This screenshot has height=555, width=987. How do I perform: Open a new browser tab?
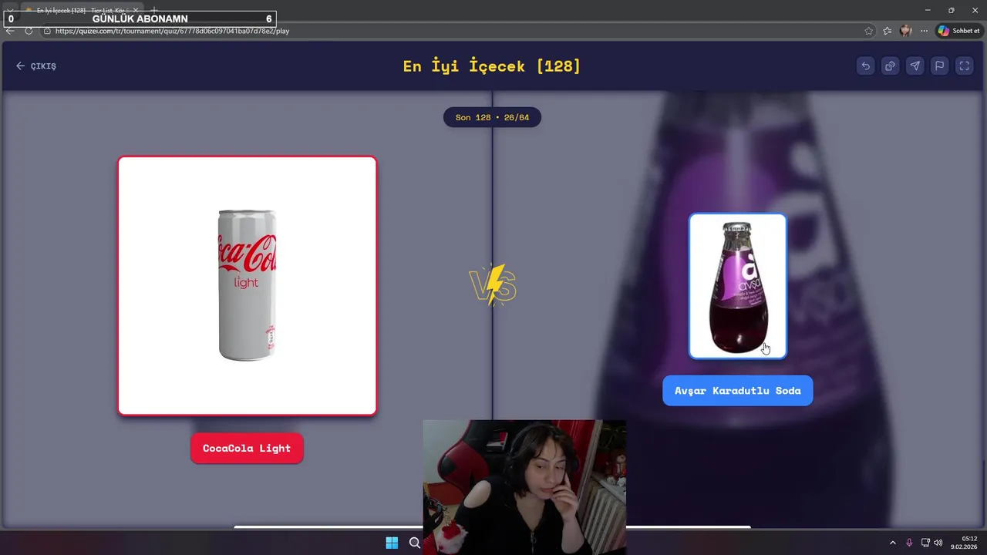click(x=153, y=11)
